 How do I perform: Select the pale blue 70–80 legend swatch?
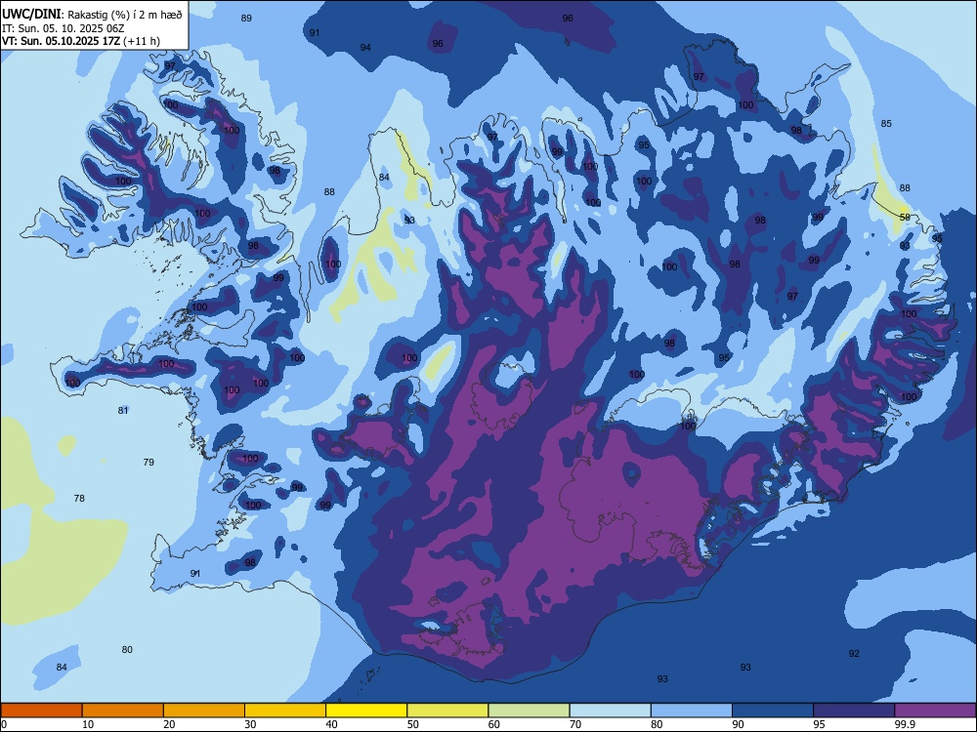[x=610, y=711]
